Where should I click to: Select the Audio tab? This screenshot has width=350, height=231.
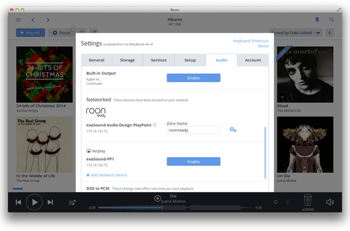[221, 60]
